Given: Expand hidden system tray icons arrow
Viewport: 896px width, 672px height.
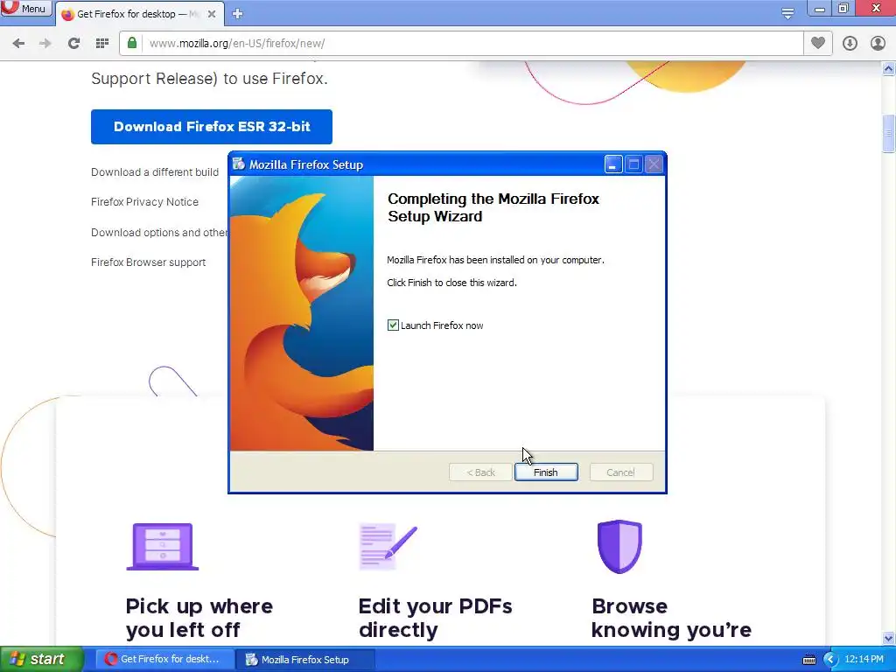Looking at the screenshot, I should (x=830, y=660).
